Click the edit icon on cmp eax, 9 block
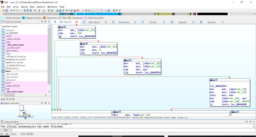The image size is (256, 137). click(84, 44)
